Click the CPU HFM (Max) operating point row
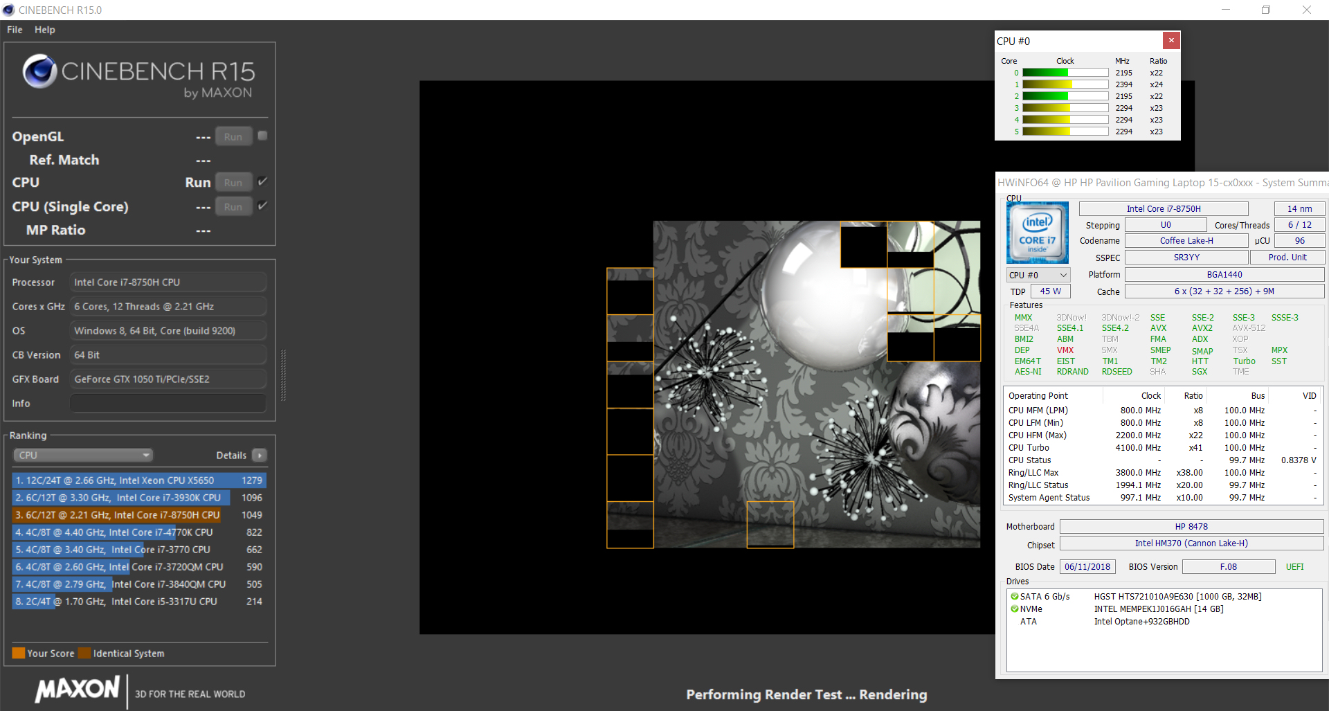This screenshot has width=1329, height=711. click(1163, 435)
